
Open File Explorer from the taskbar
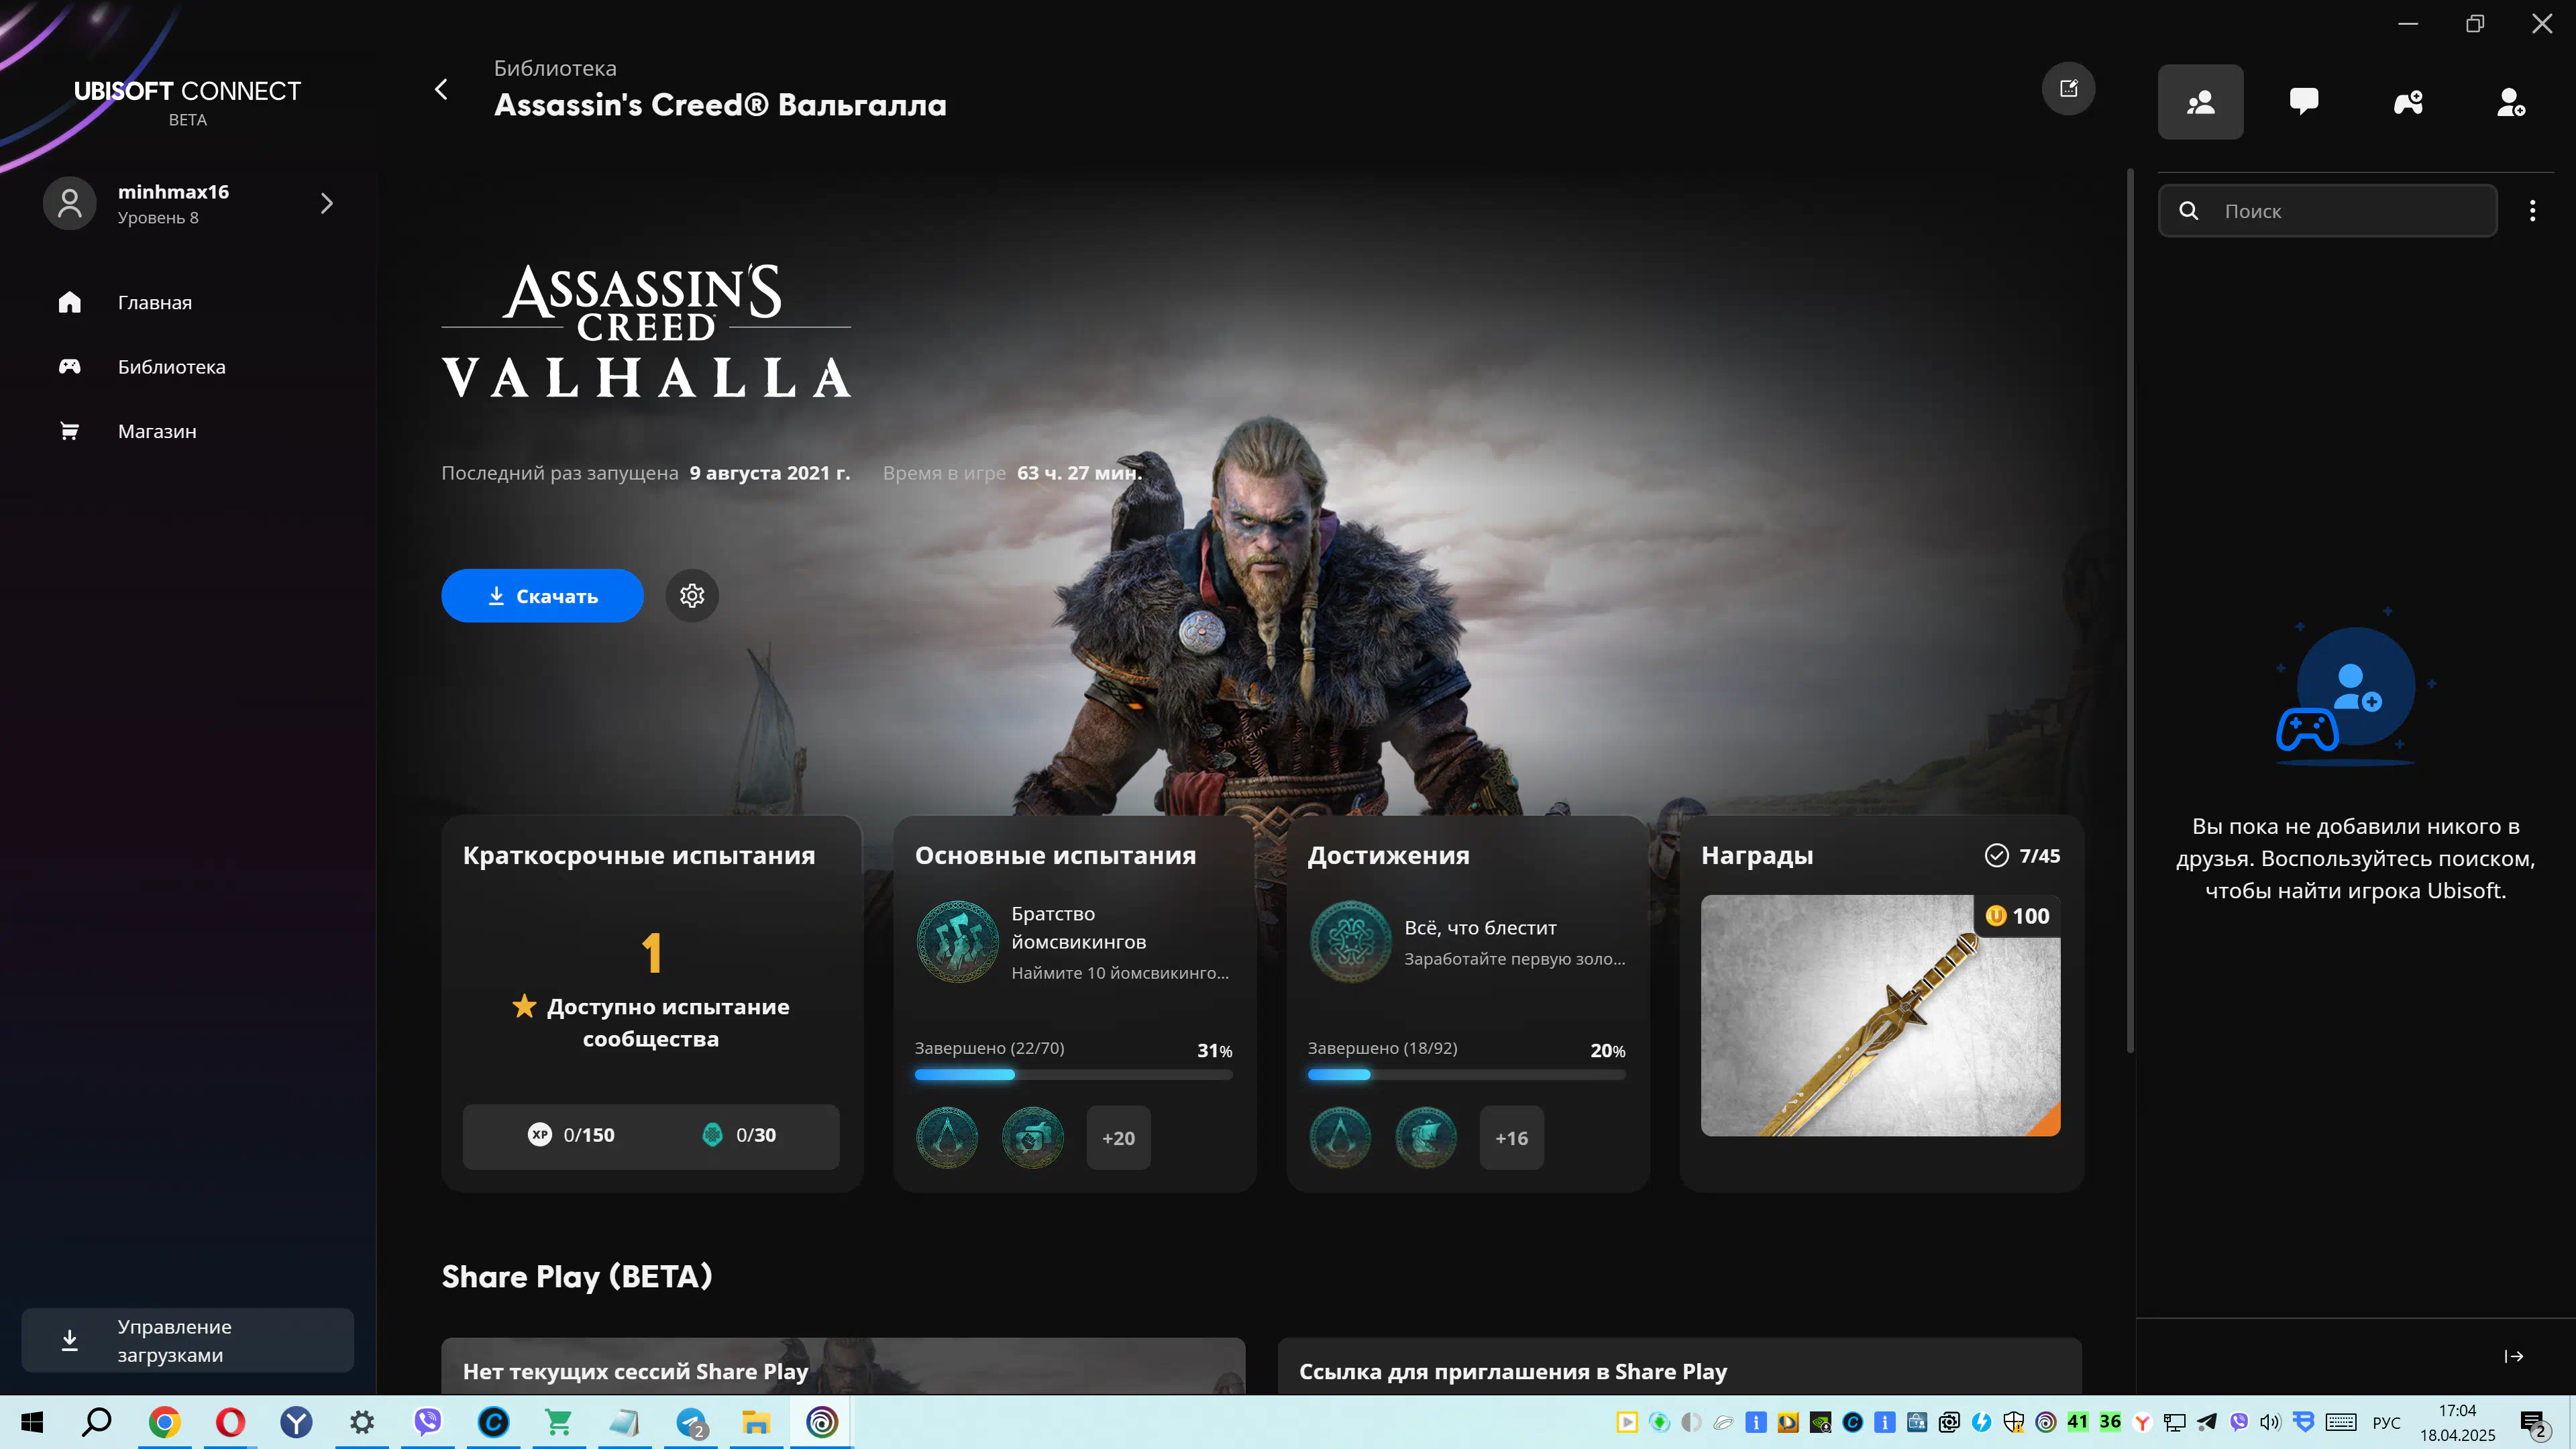(756, 1422)
